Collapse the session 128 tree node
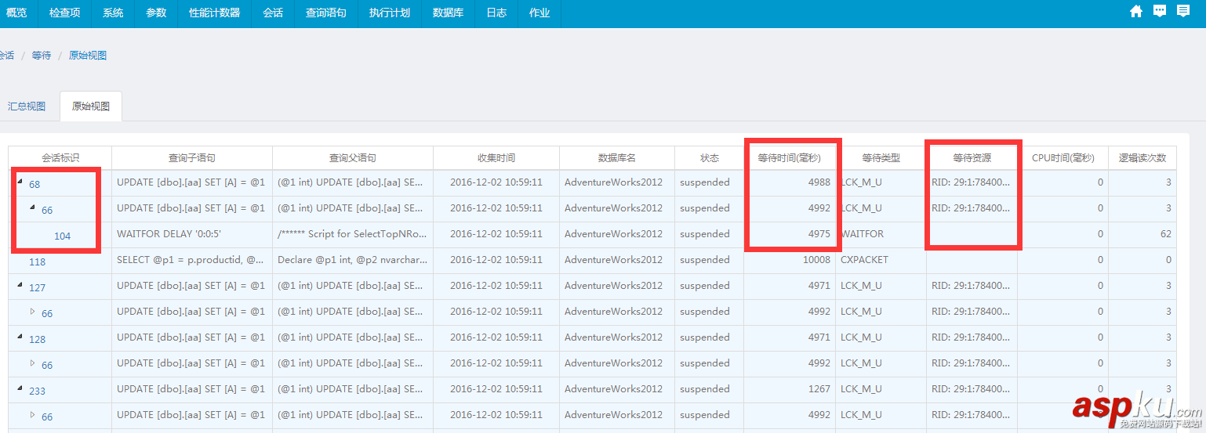The height and width of the screenshot is (433, 1206). pyautogui.click(x=20, y=337)
